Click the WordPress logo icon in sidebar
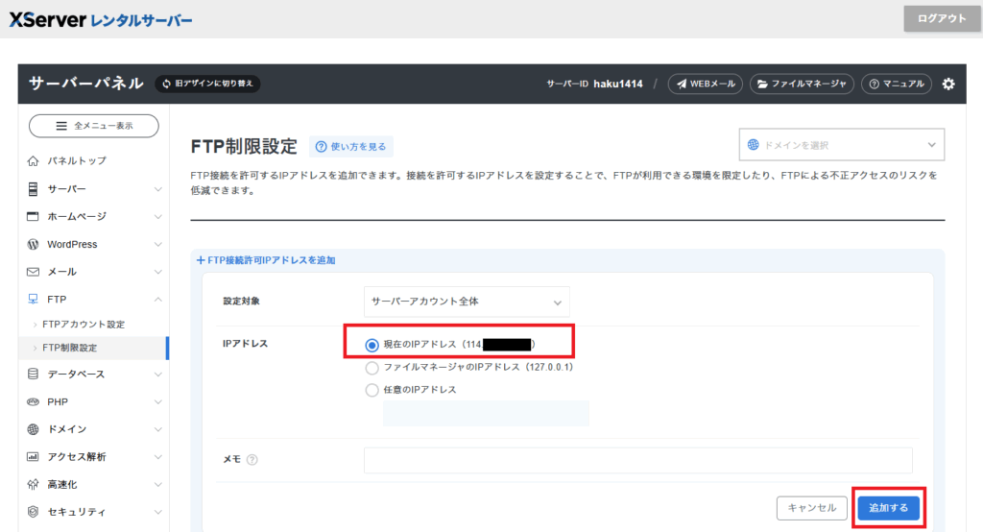Viewport: 983px width, 532px height. pos(33,244)
